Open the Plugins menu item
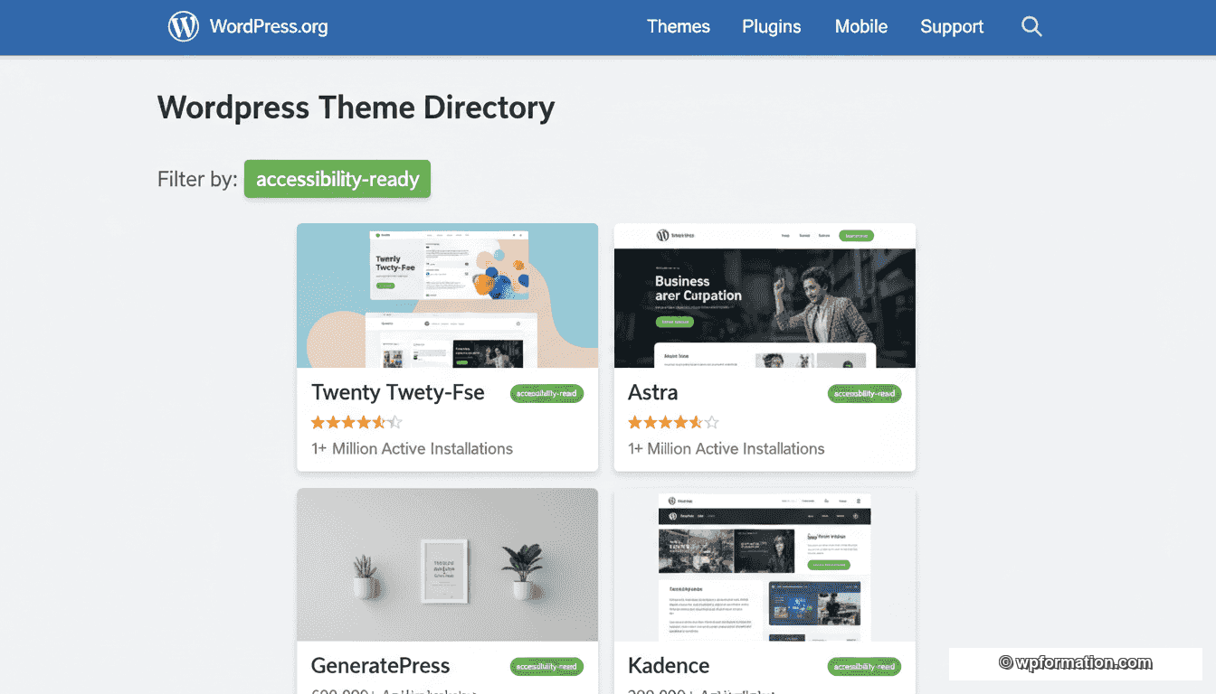 pyautogui.click(x=772, y=26)
